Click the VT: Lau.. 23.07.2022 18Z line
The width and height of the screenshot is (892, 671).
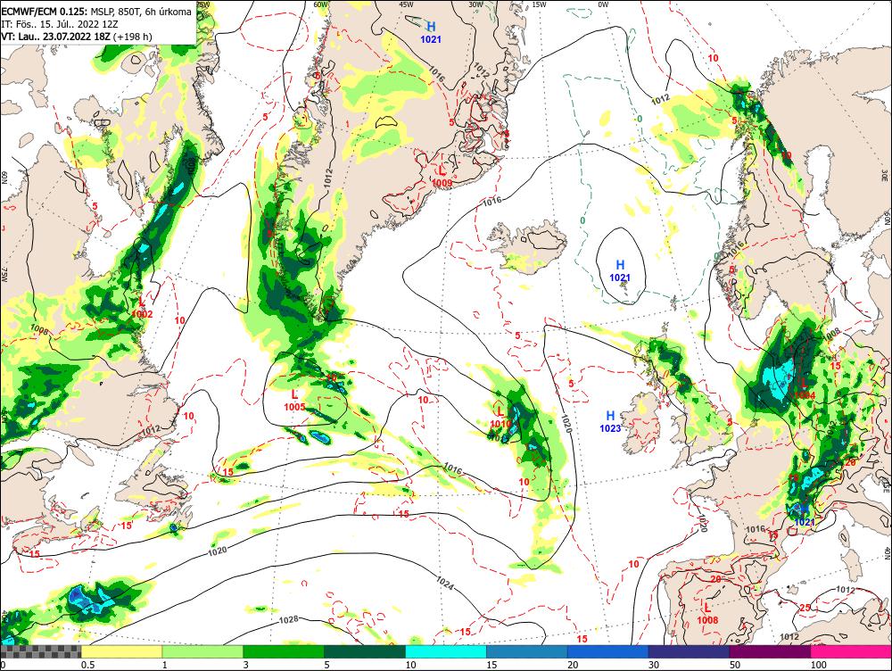coord(76,37)
